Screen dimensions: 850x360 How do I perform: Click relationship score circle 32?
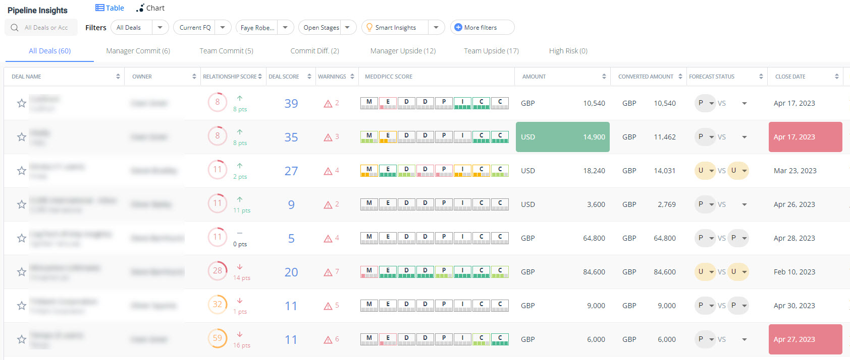218,305
